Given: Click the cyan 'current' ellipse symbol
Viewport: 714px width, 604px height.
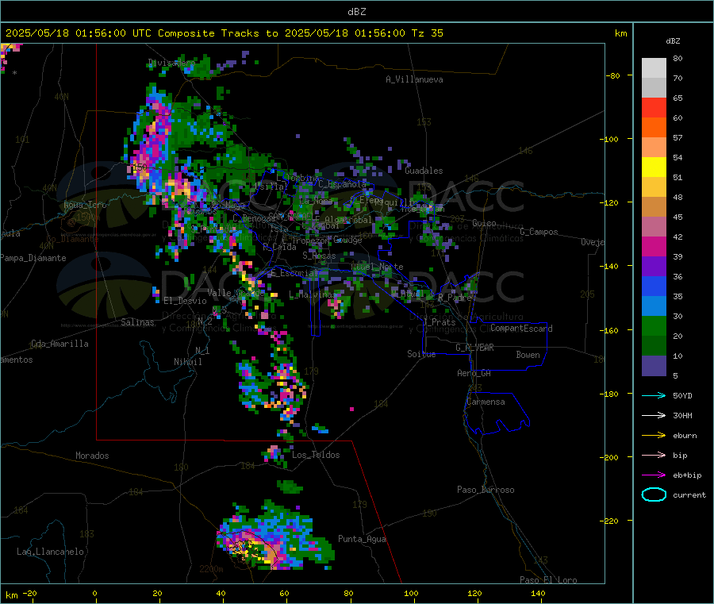Looking at the screenshot, I should [x=654, y=494].
